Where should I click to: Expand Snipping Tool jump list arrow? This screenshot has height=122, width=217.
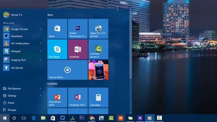pos(41,60)
